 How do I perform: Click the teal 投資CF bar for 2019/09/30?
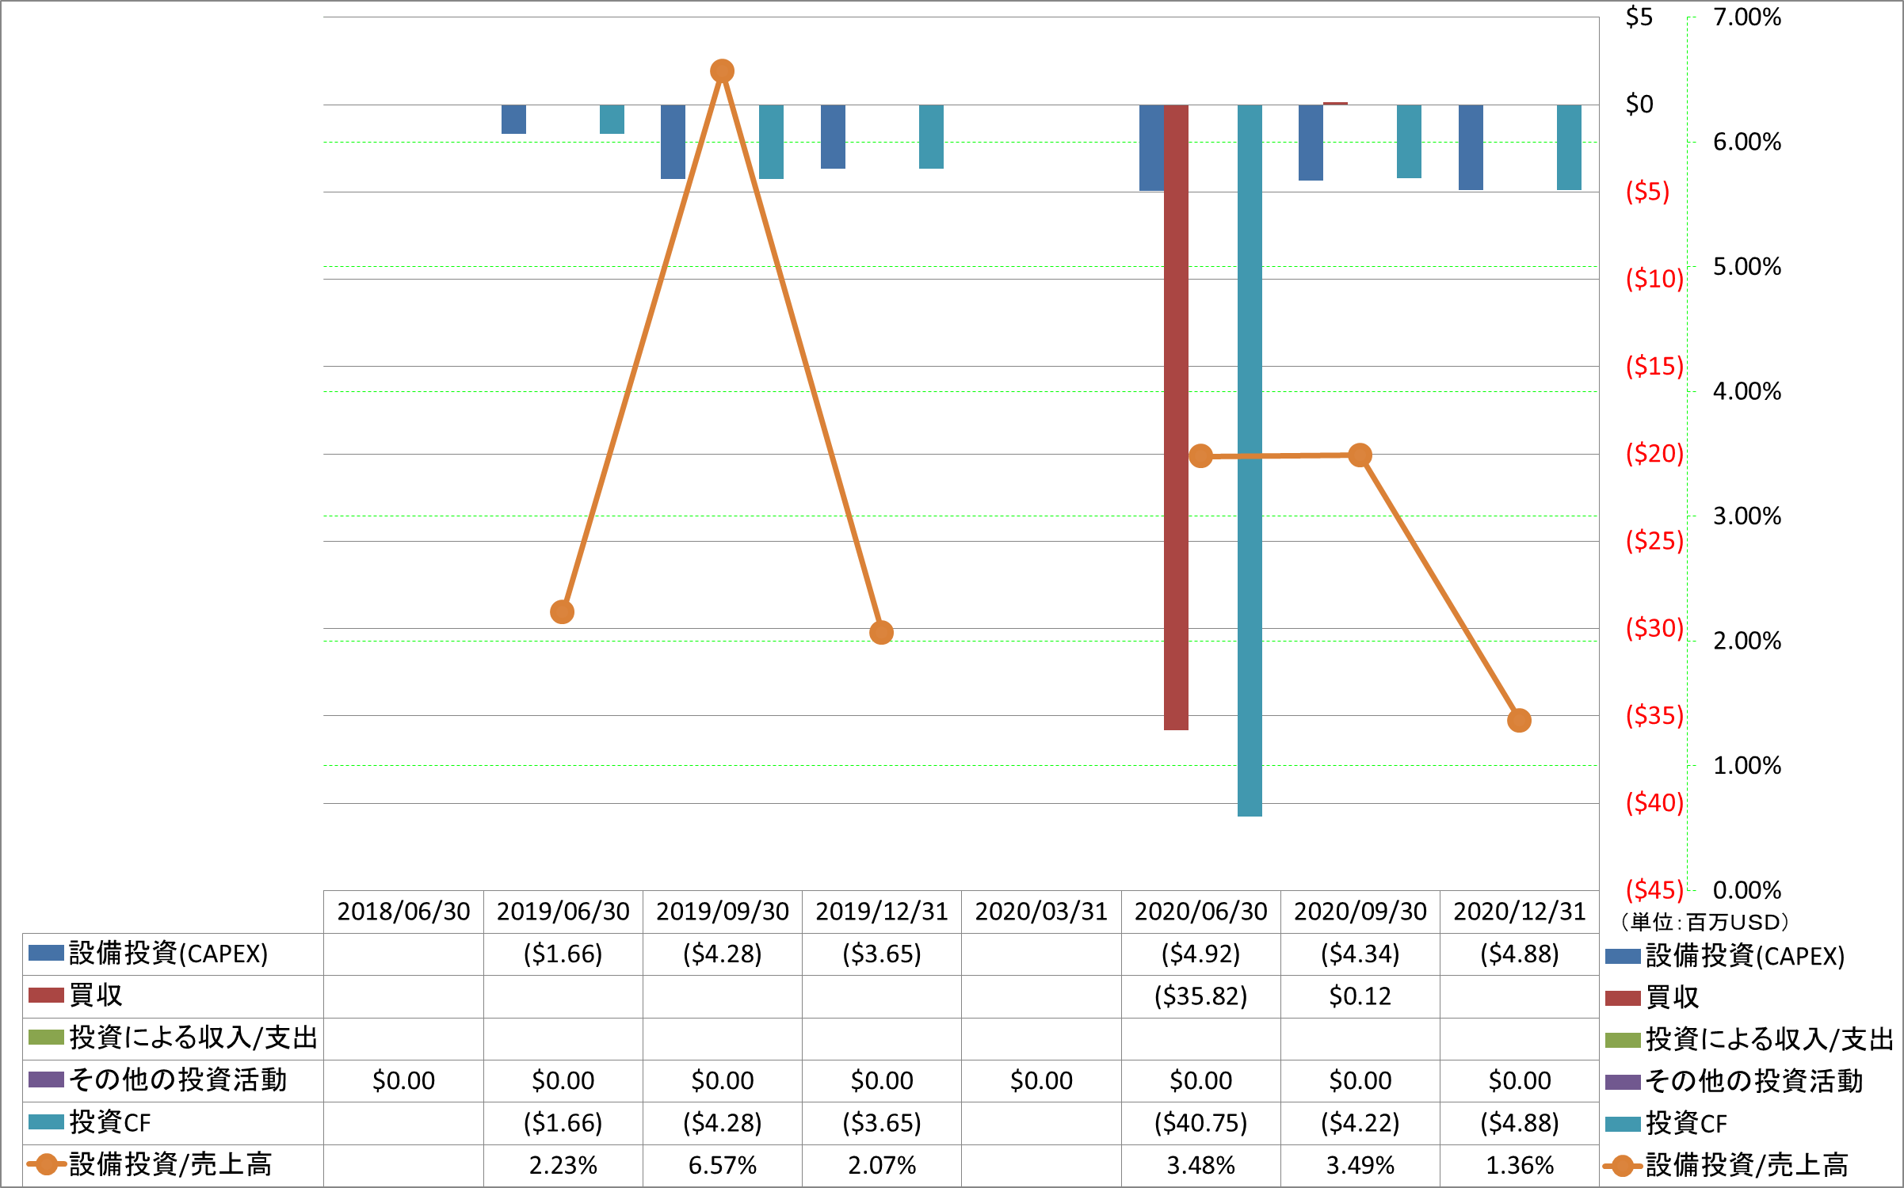pyautogui.click(x=771, y=142)
